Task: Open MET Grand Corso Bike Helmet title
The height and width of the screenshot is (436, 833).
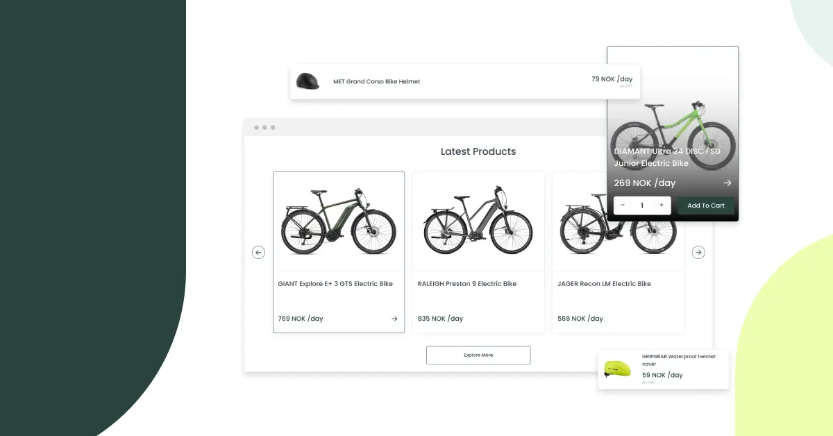Action: (x=376, y=82)
